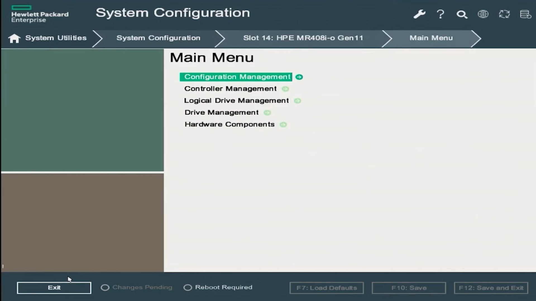Toggle the Changes Pending indicator

tap(105, 287)
